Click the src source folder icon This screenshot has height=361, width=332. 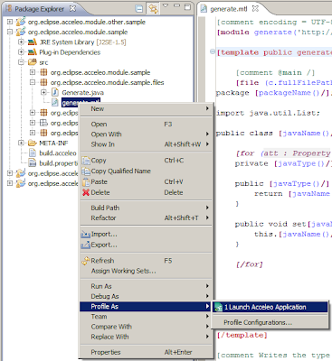click(33, 62)
